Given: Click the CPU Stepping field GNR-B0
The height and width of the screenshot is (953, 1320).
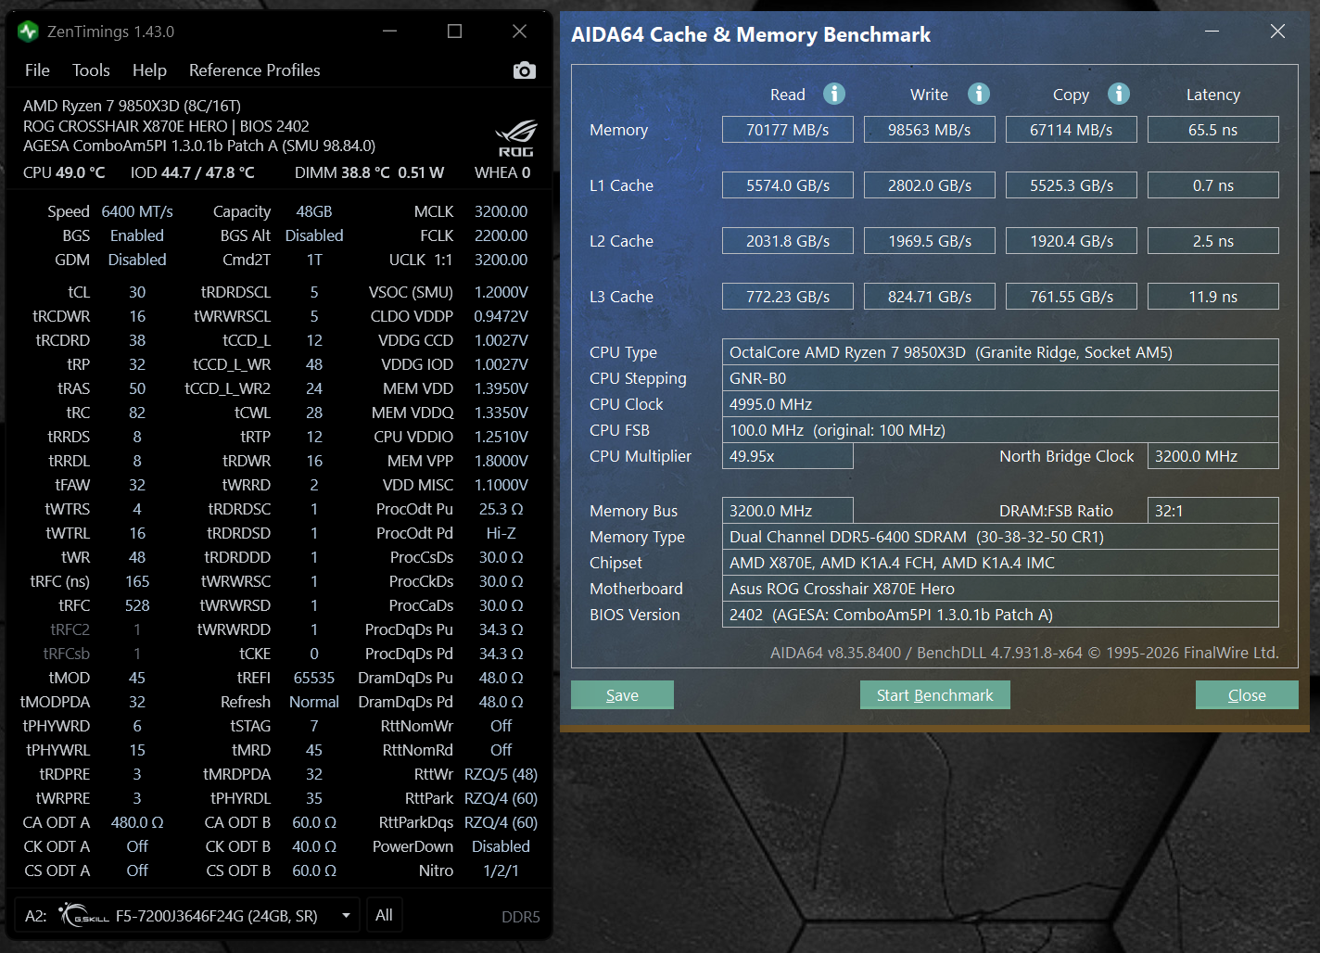Looking at the screenshot, I should coord(1000,378).
